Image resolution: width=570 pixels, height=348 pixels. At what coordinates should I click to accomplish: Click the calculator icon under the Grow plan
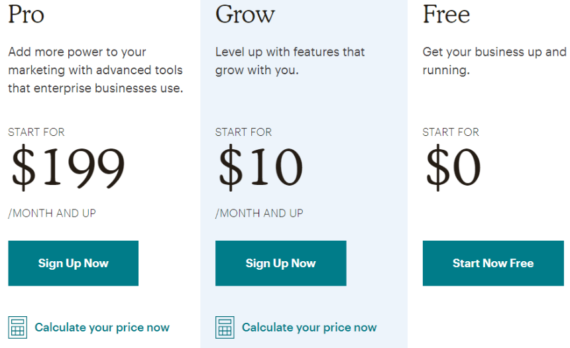(225, 327)
